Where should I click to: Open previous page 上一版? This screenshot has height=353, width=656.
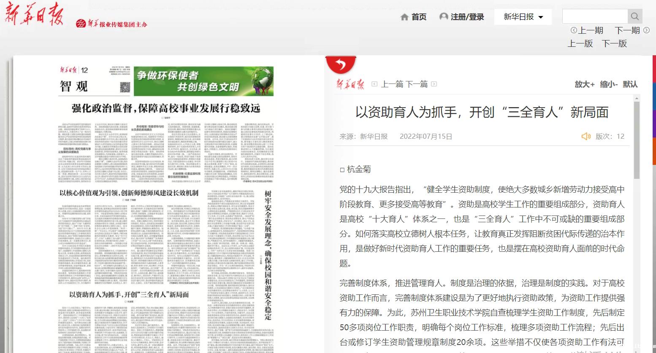pos(580,43)
